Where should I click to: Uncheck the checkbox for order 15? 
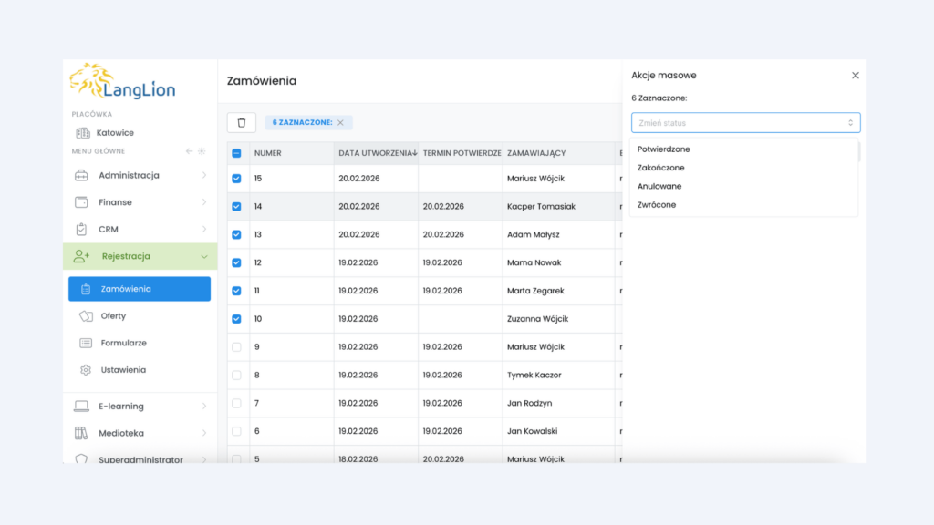point(237,179)
